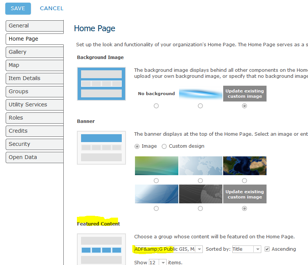308x265 pixels.
Task: Click the Featured Content layout icon
Action: tap(101, 249)
